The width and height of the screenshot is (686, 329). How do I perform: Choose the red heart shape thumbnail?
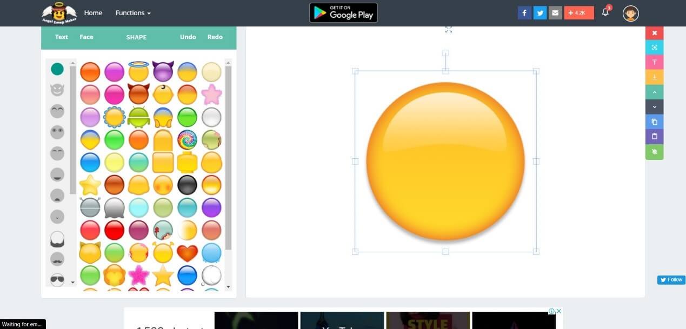click(x=187, y=252)
